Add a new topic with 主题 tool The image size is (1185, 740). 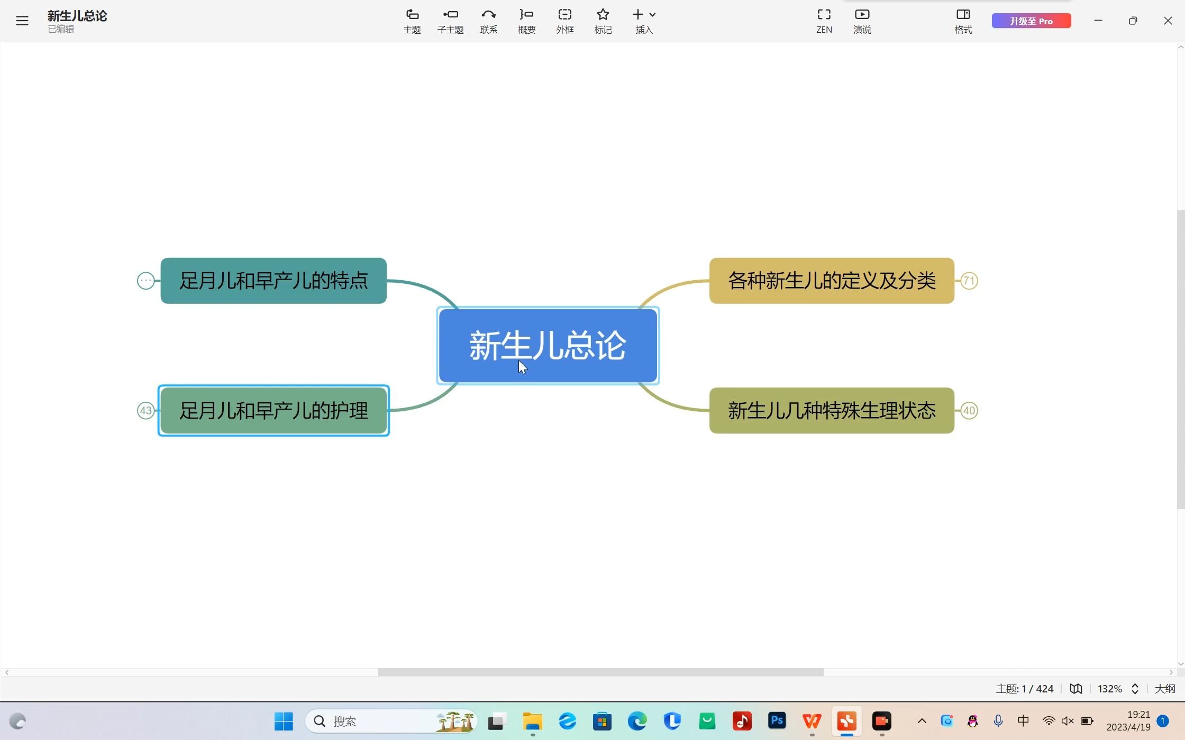coord(412,21)
